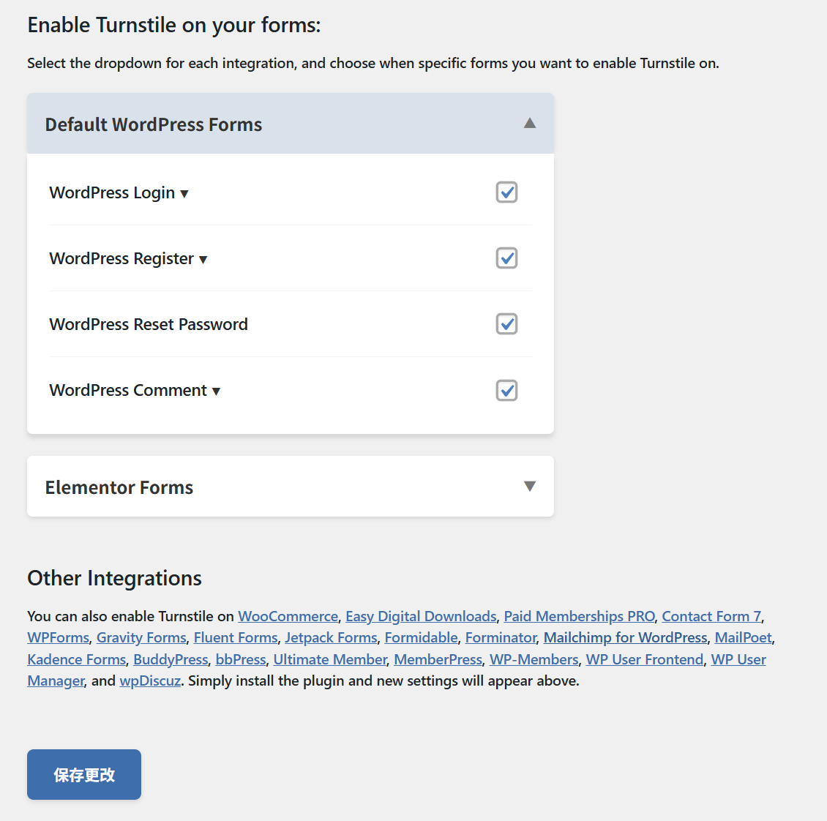Follow the Contact Form 7 link
The height and width of the screenshot is (821, 827).
pos(711,616)
